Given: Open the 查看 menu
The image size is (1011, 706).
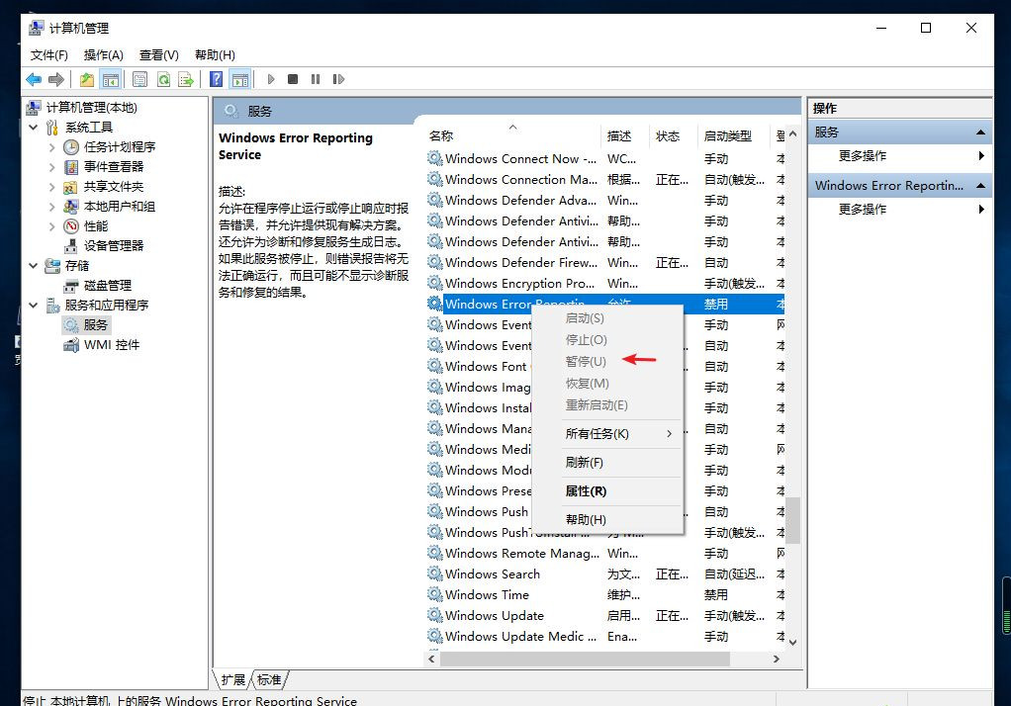Looking at the screenshot, I should pyautogui.click(x=158, y=55).
